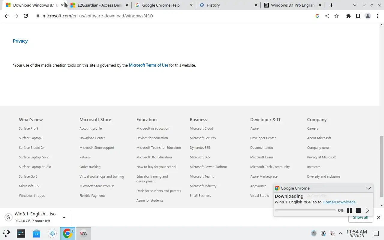This screenshot has width=384, height=240.
Task: Go back to the previous page
Action: click(x=7, y=16)
